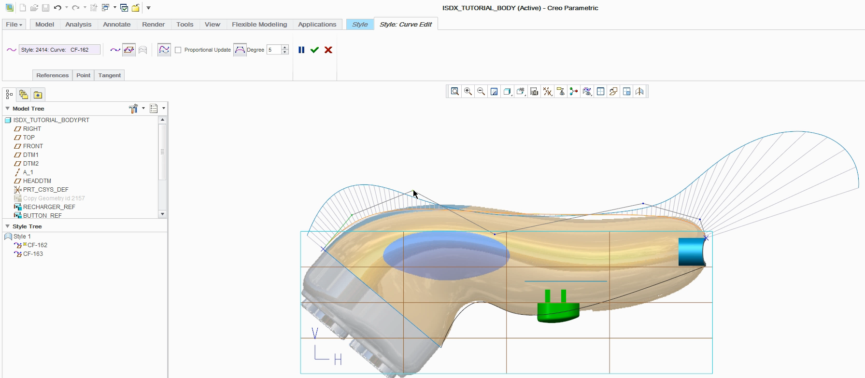The height and width of the screenshot is (378, 865).
Task: Open the Undo history dropdown arrow
Action: click(x=67, y=8)
